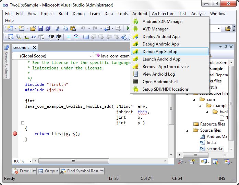239x185 pixels.
Task: Select Remove App from device entry
Action: point(170,67)
